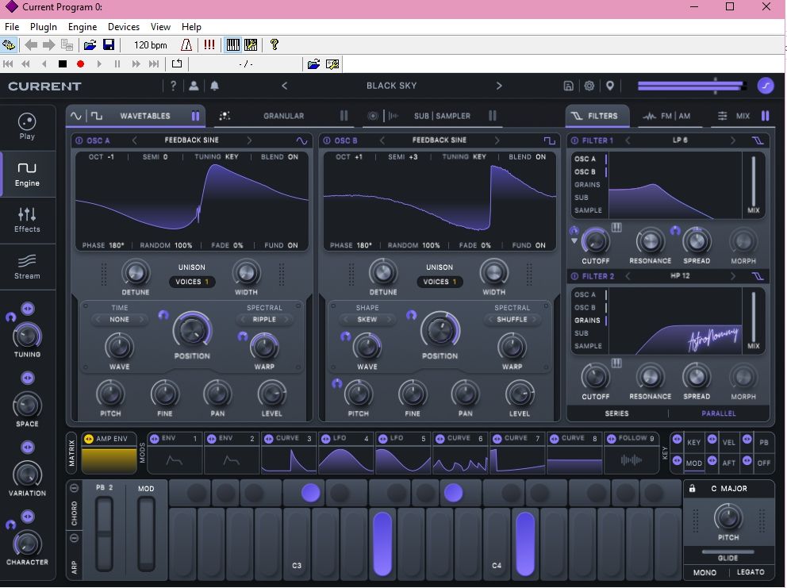Toggle OSC A power button
Image resolution: width=787 pixels, height=588 pixels.
point(79,140)
